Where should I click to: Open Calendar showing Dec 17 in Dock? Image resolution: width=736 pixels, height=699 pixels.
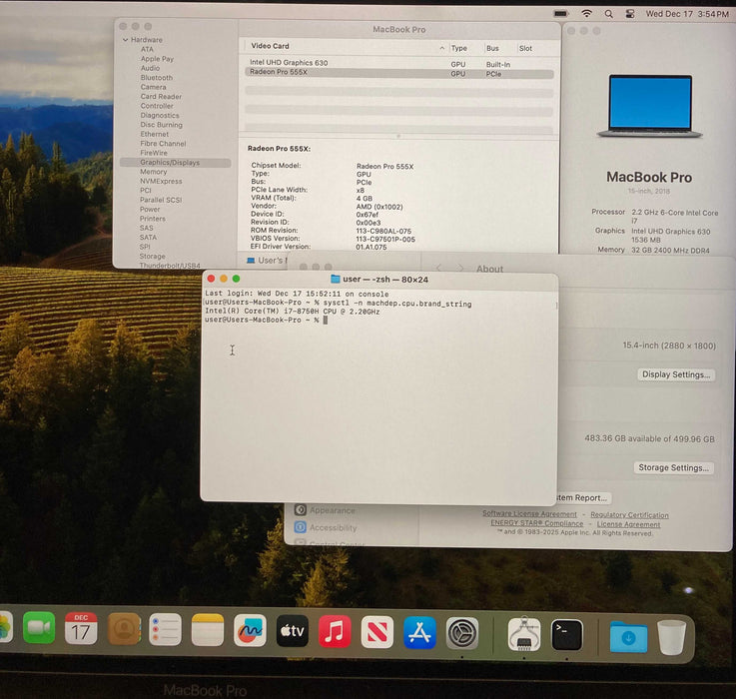coord(81,628)
